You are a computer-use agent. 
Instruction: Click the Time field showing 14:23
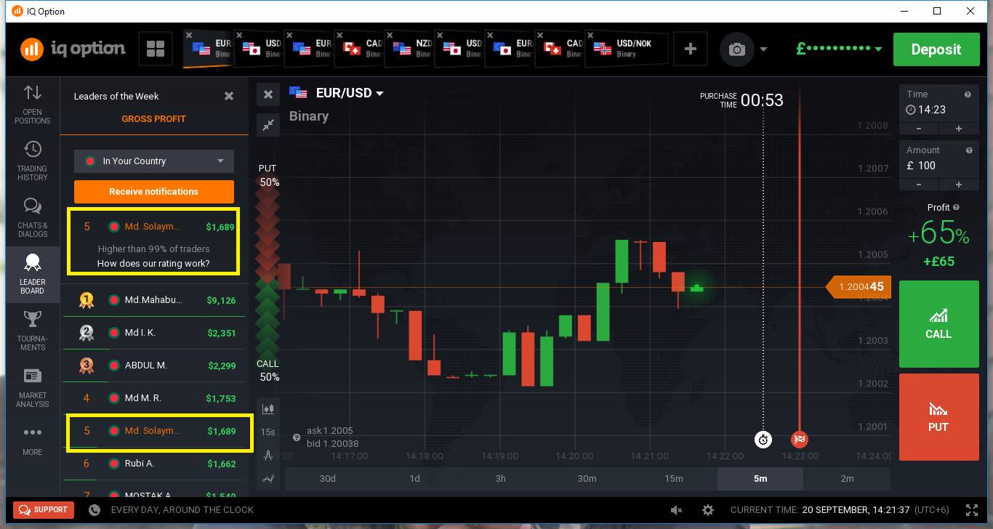point(938,110)
